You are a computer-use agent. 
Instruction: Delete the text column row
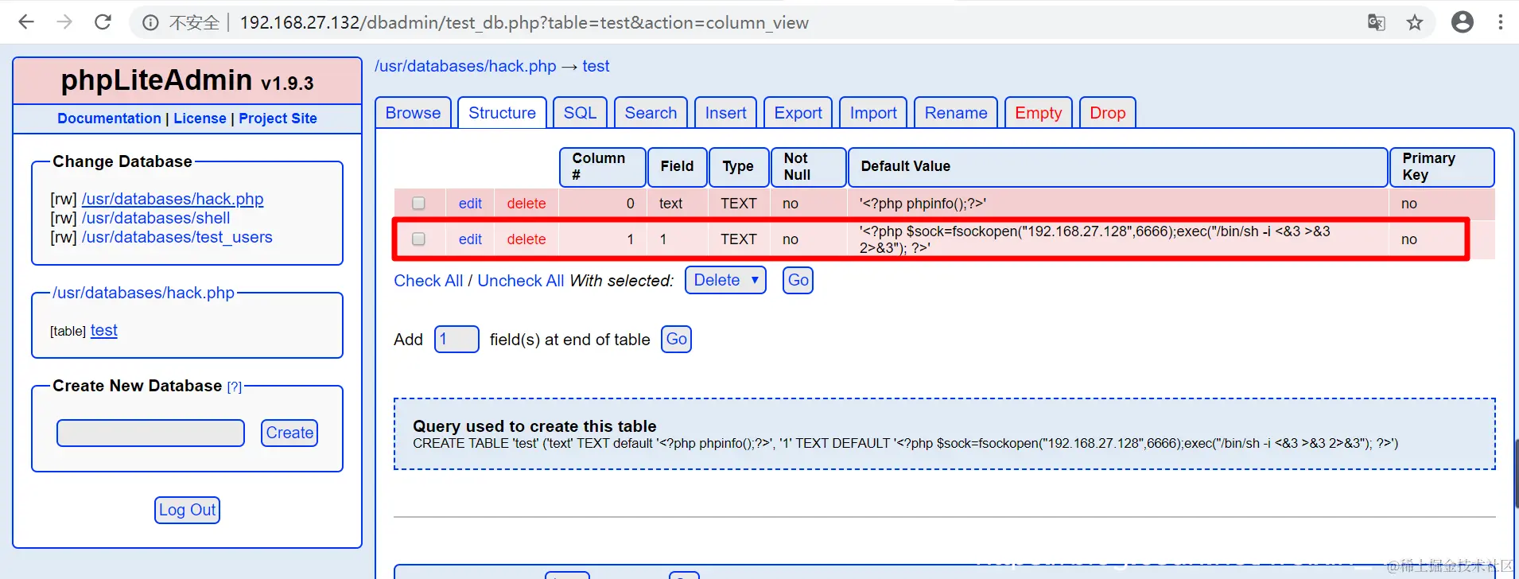(526, 204)
